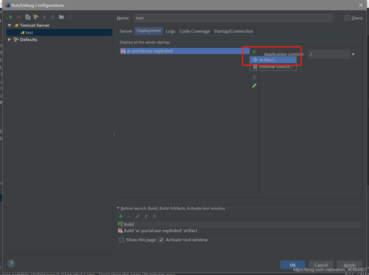The width and height of the screenshot is (369, 275).
Task: Move the Before launch task down
Action: click(x=155, y=216)
